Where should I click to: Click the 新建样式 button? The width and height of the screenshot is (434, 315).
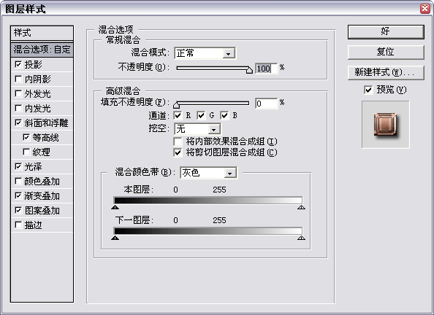point(386,72)
